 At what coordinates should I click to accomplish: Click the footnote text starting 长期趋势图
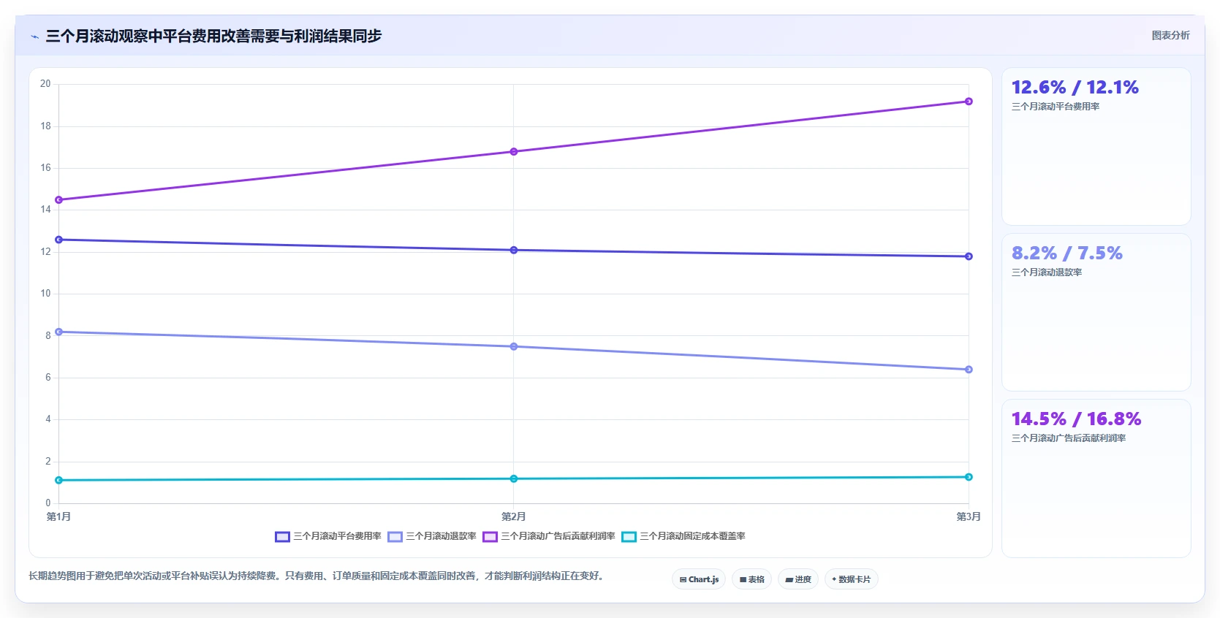316,576
